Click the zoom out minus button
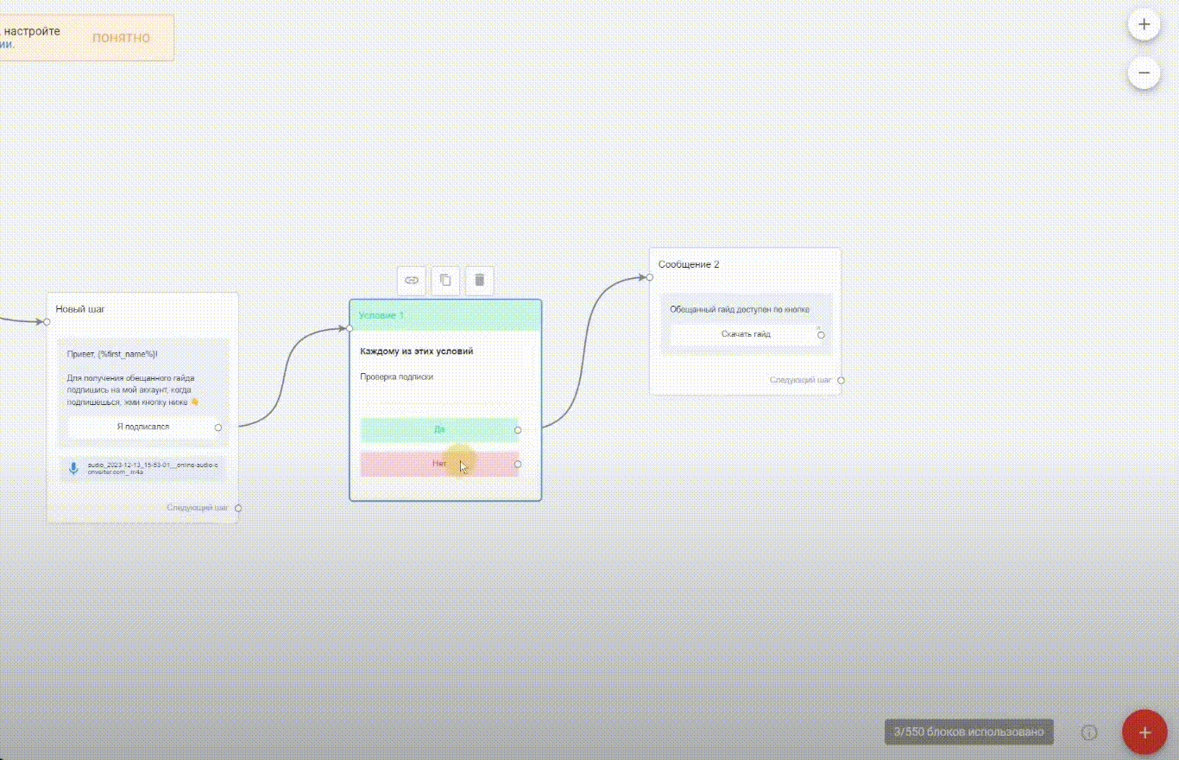1179x760 pixels. [1144, 73]
